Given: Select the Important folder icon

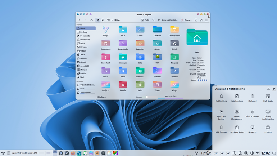Looking at the screenshot, I should (106, 57).
